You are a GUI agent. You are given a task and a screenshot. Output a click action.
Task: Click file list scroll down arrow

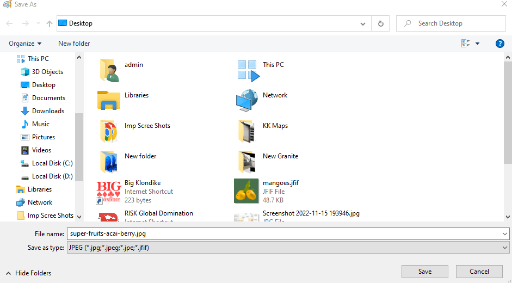(x=508, y=217)
